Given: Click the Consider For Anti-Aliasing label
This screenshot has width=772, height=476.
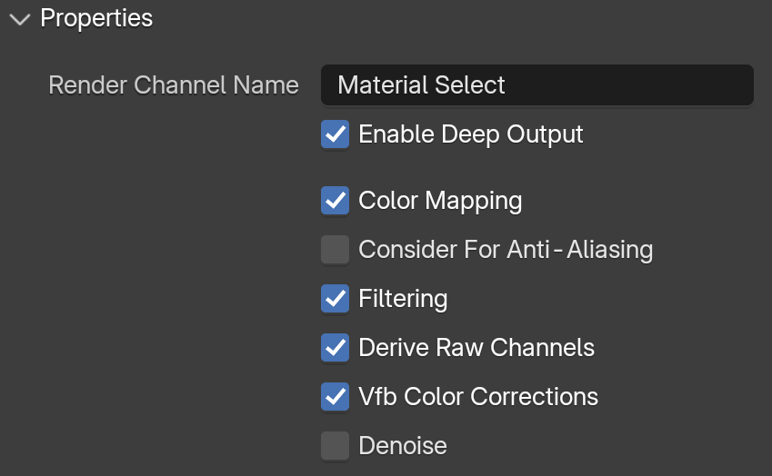Looking at the screenshot, I should tap(506, 249).
